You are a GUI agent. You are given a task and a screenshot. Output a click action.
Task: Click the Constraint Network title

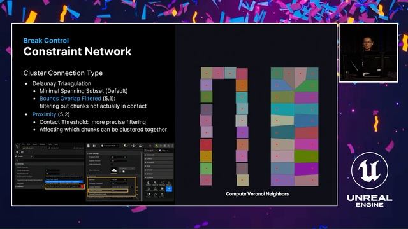pyautogui.click(x=77, y=52)
